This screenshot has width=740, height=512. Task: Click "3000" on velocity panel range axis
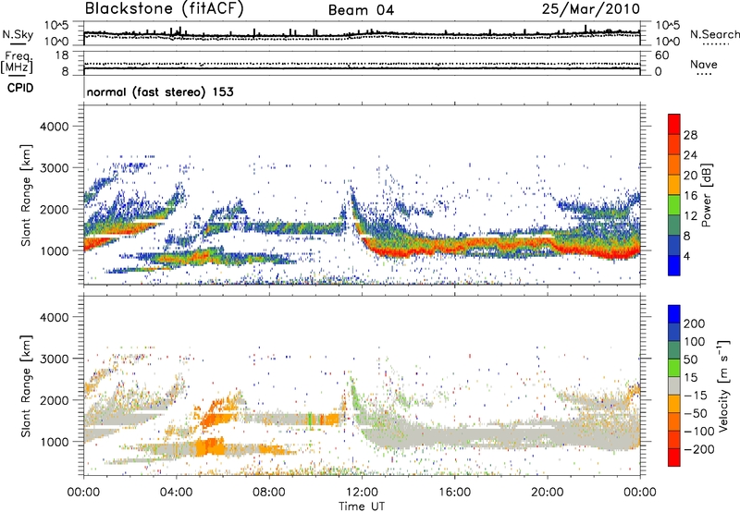(x=55, y=359)
